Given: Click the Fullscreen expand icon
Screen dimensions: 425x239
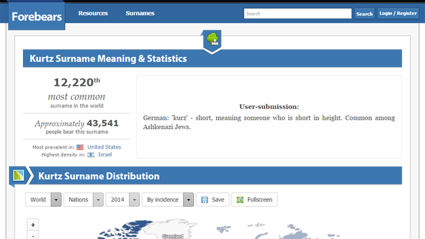Looking at the screenshot, I should pyautogui.click(x=240, y=200).
